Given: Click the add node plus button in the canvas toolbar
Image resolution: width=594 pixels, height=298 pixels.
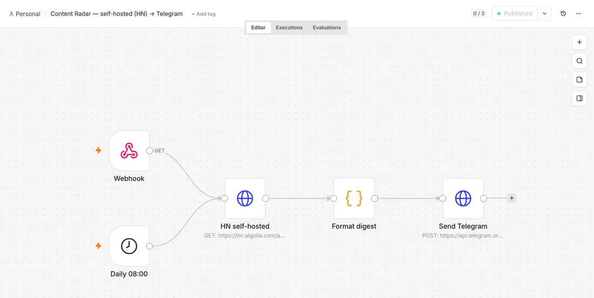Looking at the screenshot, I should pos(579,42).
